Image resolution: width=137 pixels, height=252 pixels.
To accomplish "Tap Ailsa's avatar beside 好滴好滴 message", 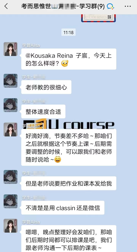I will [11, 130].
